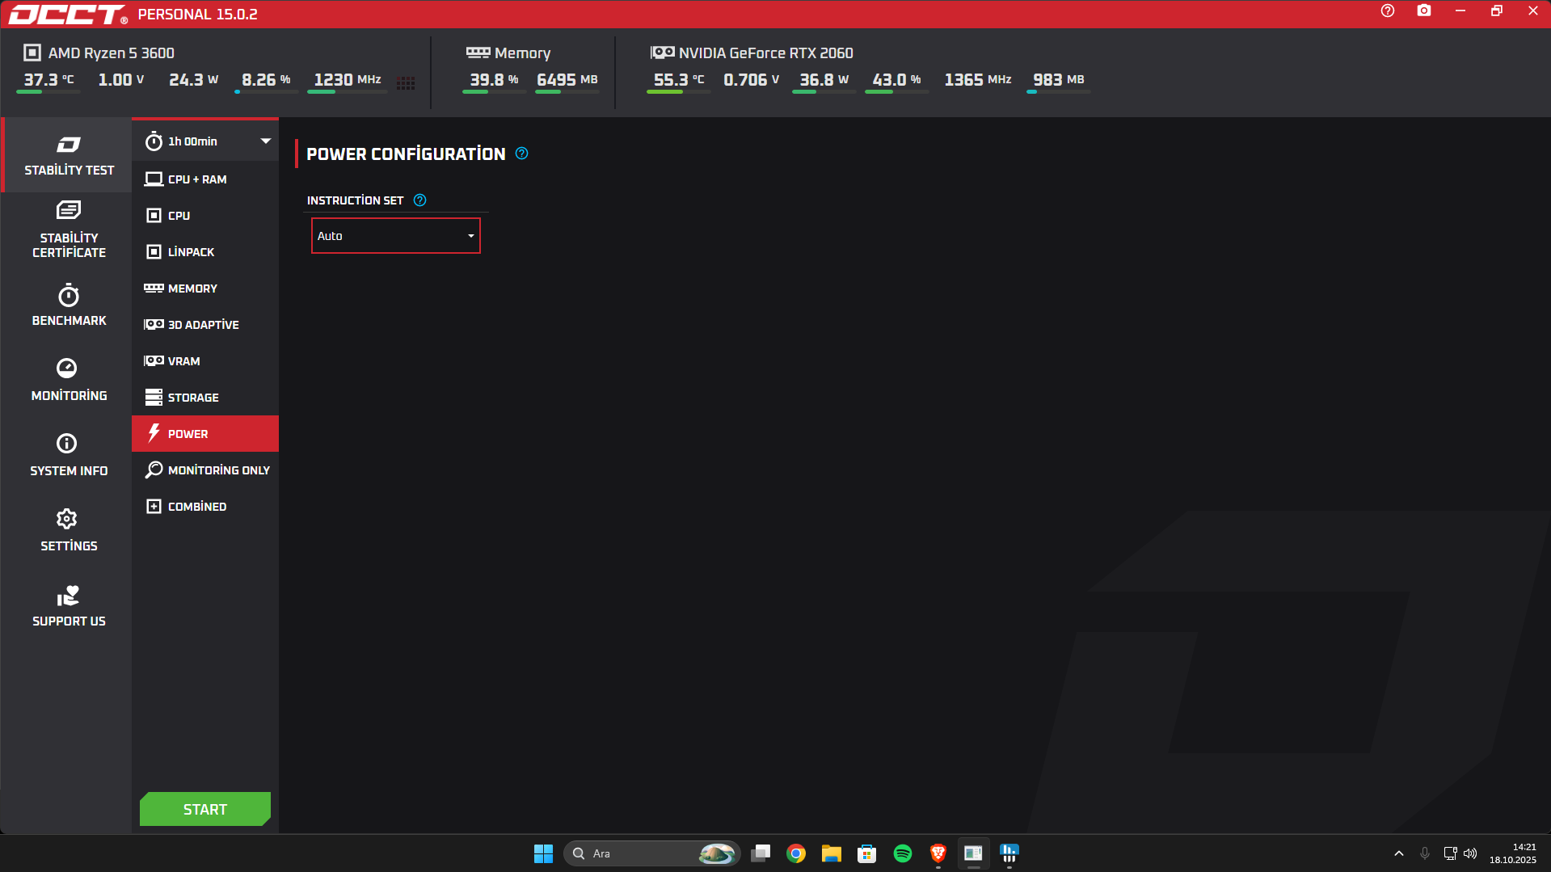Choose the 3D Adaptive test

pyautogui.click(x=206, y=325)
